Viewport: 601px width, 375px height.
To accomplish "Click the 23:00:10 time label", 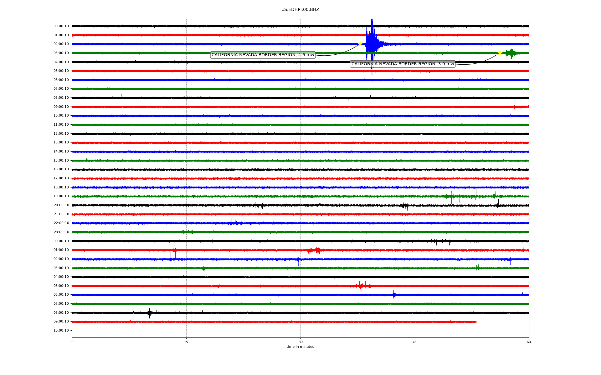I will coord(61,232).
